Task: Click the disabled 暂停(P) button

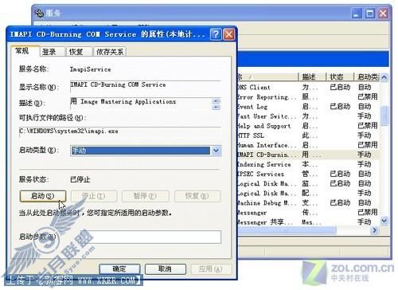Action: click(145, 196)
